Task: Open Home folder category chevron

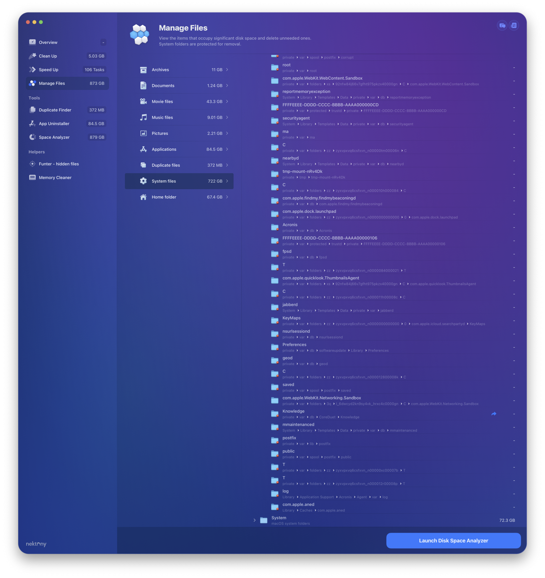Action: 227,197
